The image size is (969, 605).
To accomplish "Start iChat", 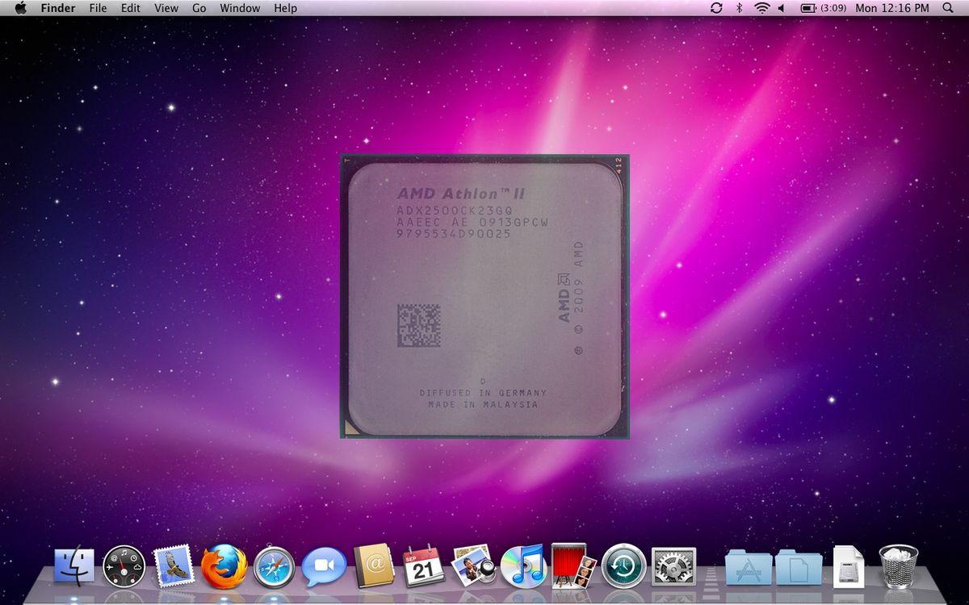I will coord(324,565).
